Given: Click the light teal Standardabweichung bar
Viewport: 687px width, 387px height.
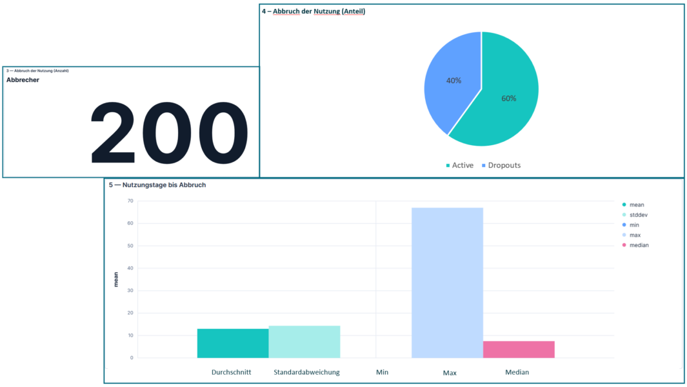Looking at the screenshot, I should 304,342.
